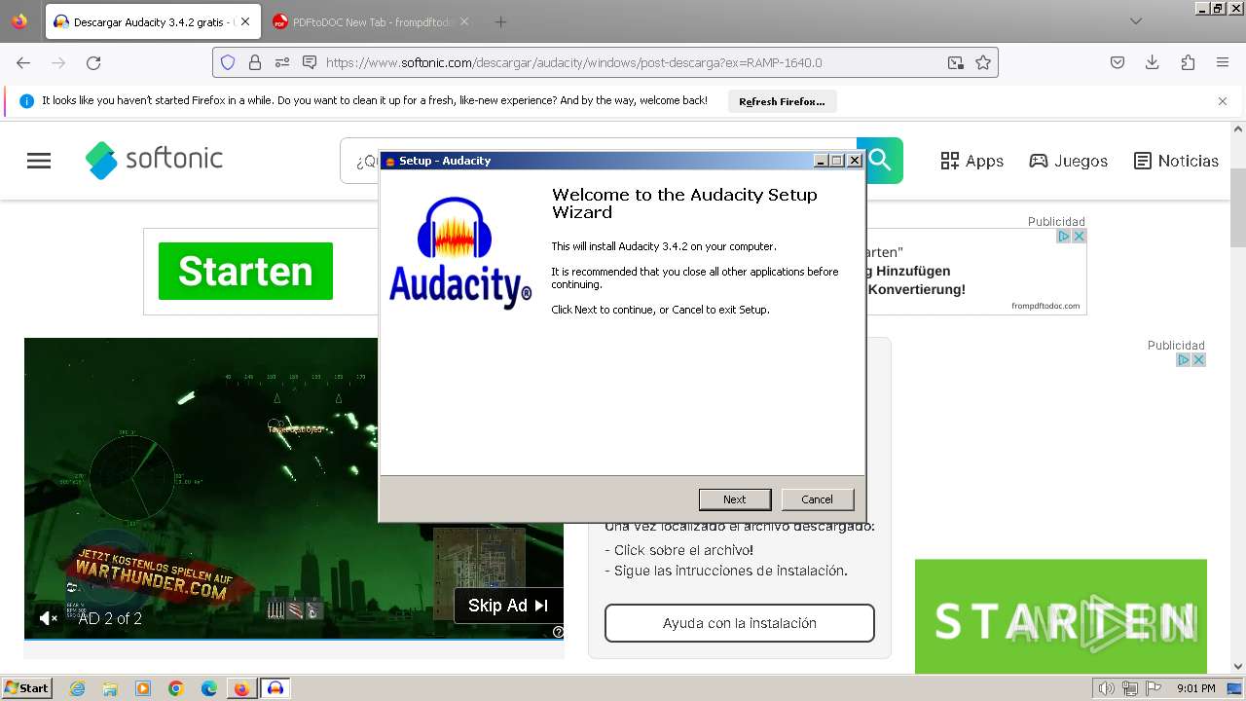Open site permissions icon in address bar
This screenshot has width=1246, height=701.
coord(282,62)
